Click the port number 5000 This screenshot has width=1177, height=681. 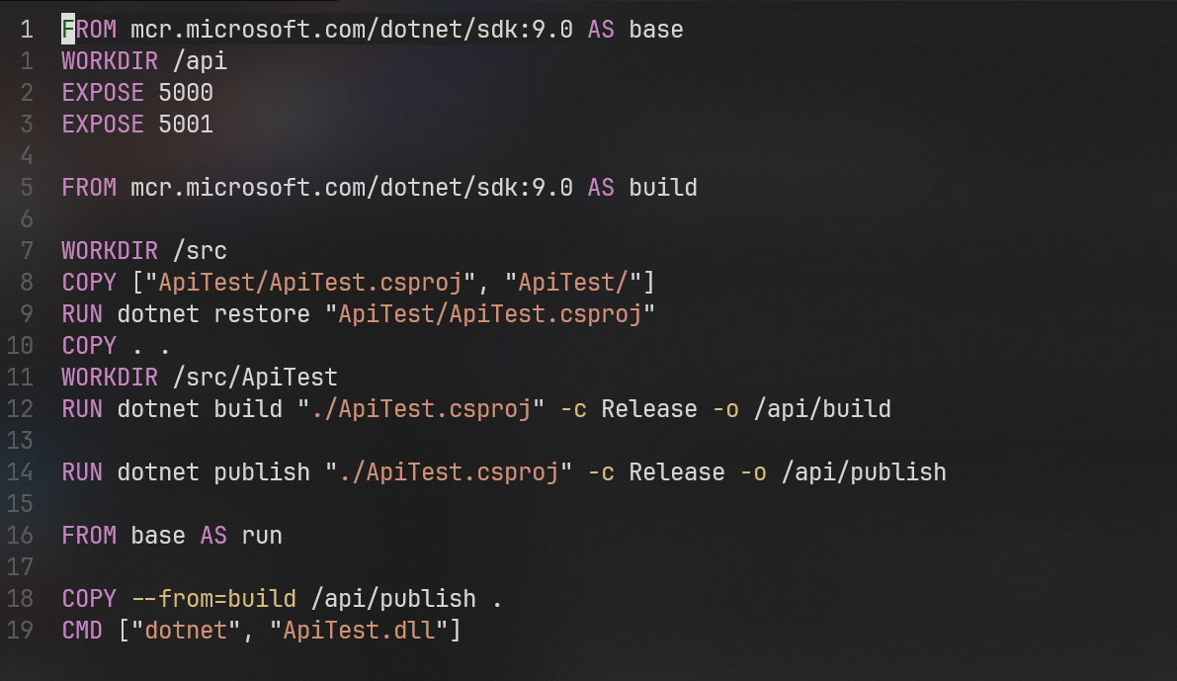pyautogui.click(x=186, y=93)
